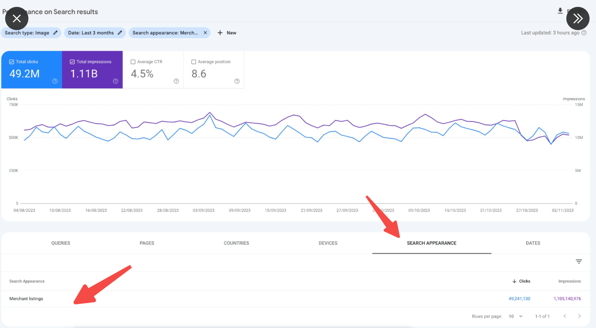Open help icon beside Last updated
This screenshot has height=328, width=596.
584,33
